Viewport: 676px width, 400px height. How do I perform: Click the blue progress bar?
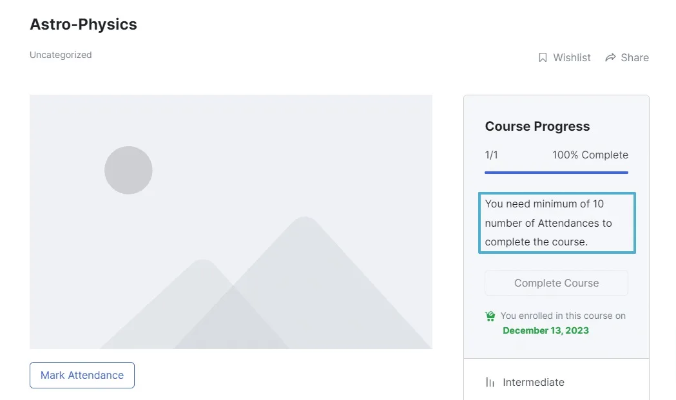555,172
